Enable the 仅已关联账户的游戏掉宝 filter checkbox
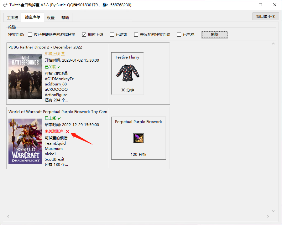Viewport: 282px width, 225px height. click(30, 35)
